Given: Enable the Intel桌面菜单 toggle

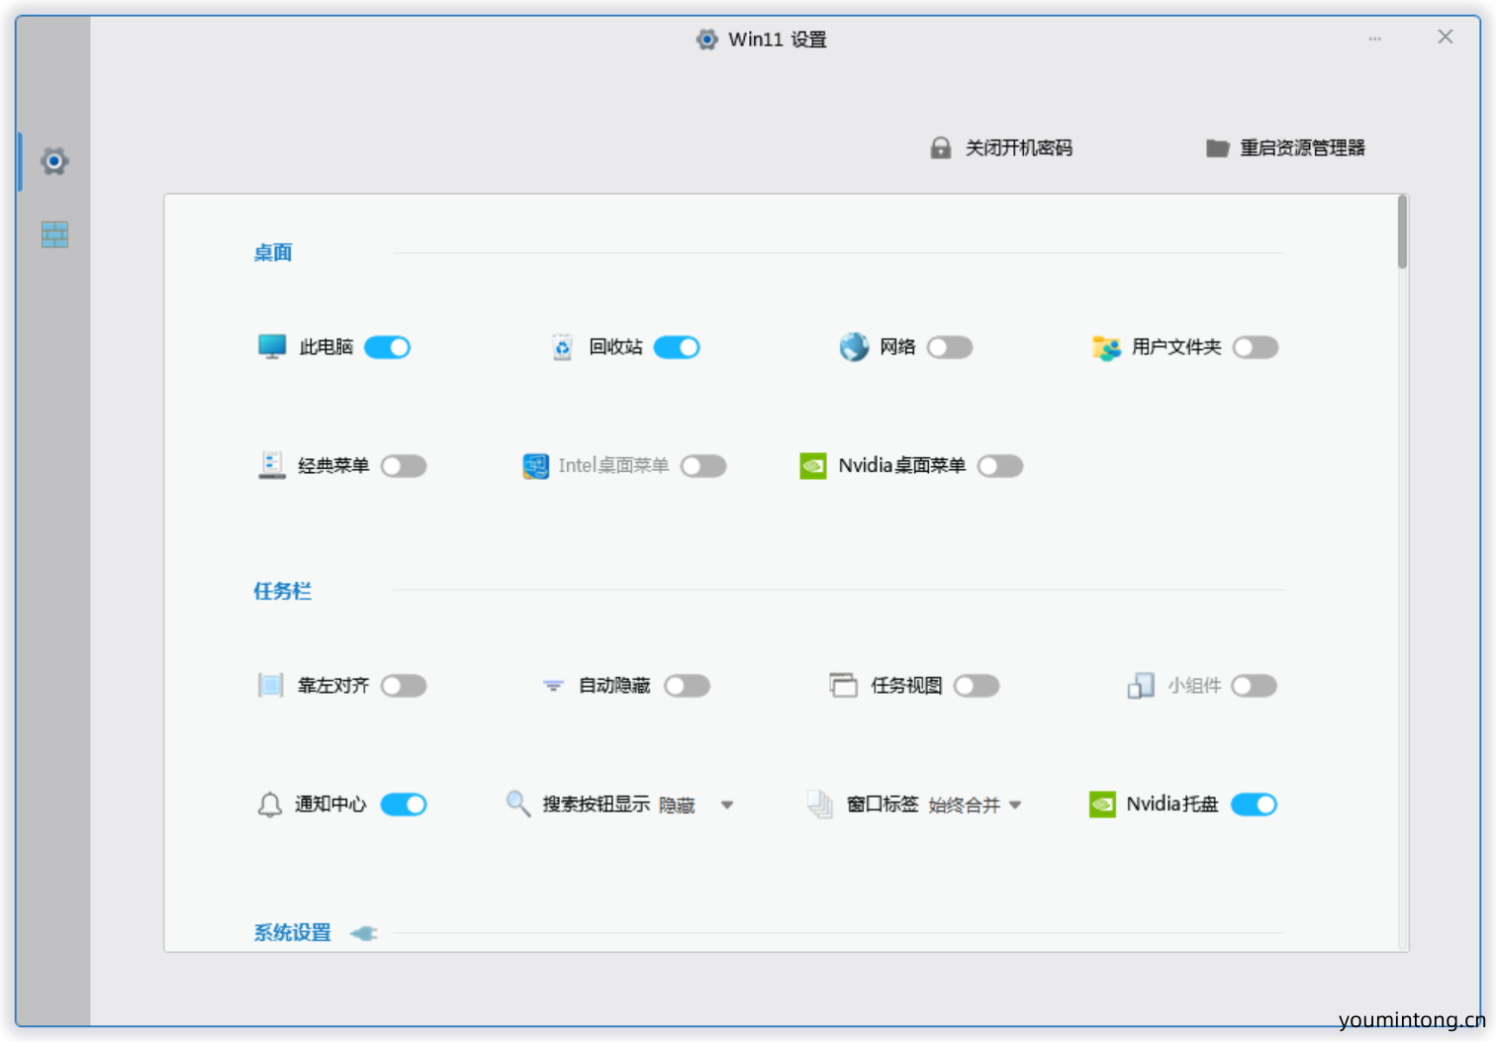Looking at the screenshot, I should pos(703,466).
